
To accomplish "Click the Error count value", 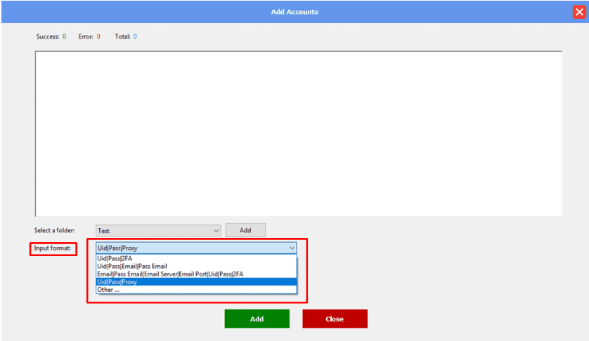I will coord(98,36).
